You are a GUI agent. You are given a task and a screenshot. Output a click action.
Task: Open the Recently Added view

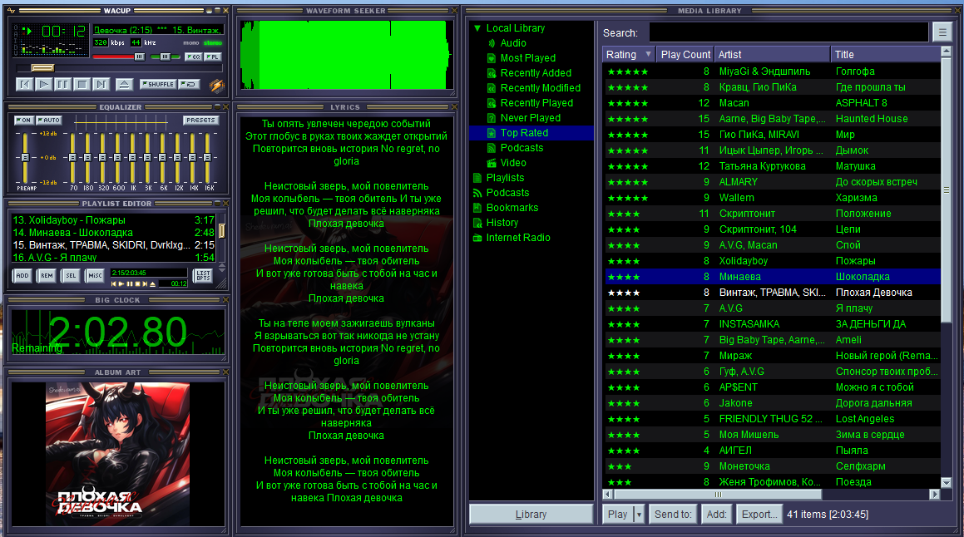pyautogui.click(x=536, y=73)
